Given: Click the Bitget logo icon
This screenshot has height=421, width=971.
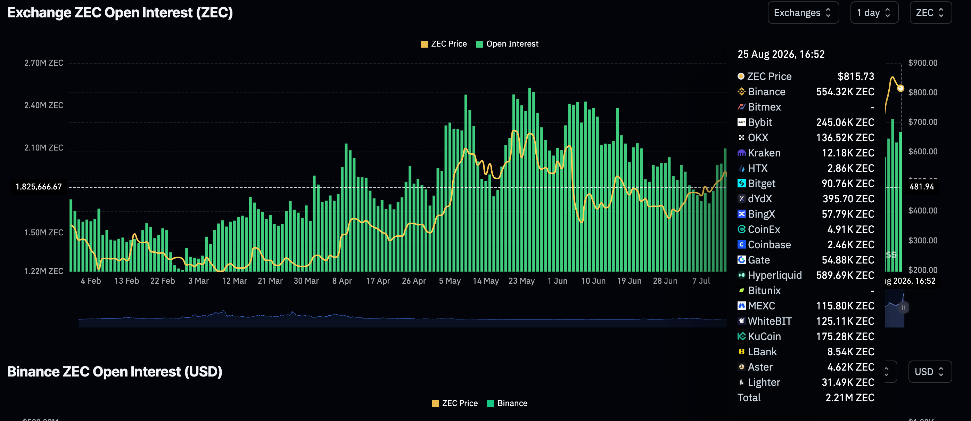Looking at the screenshot, I should (741, 183).
